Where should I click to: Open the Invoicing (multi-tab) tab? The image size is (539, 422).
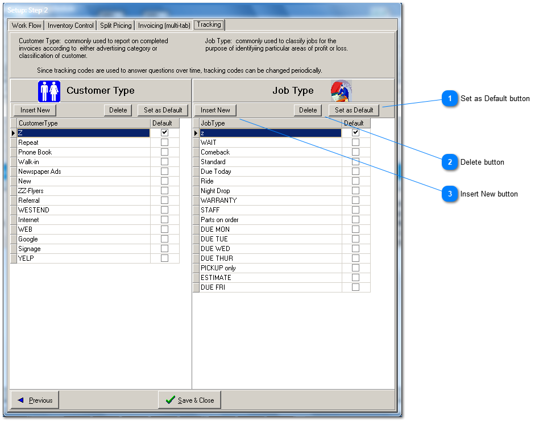tap(164, 26)
